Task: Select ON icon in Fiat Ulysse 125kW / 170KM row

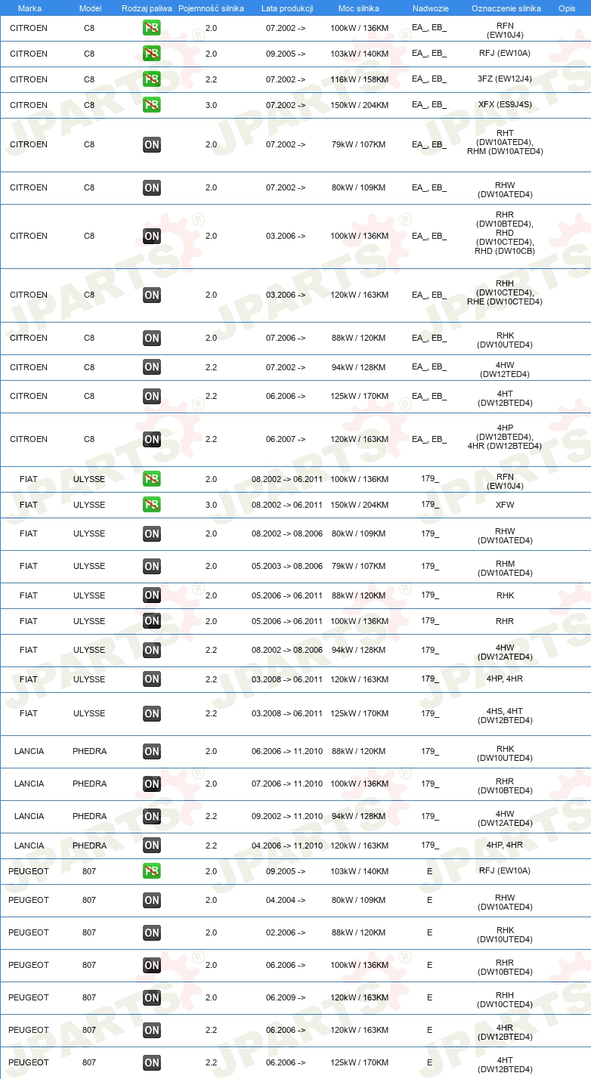Action: [x=151, y=713]
